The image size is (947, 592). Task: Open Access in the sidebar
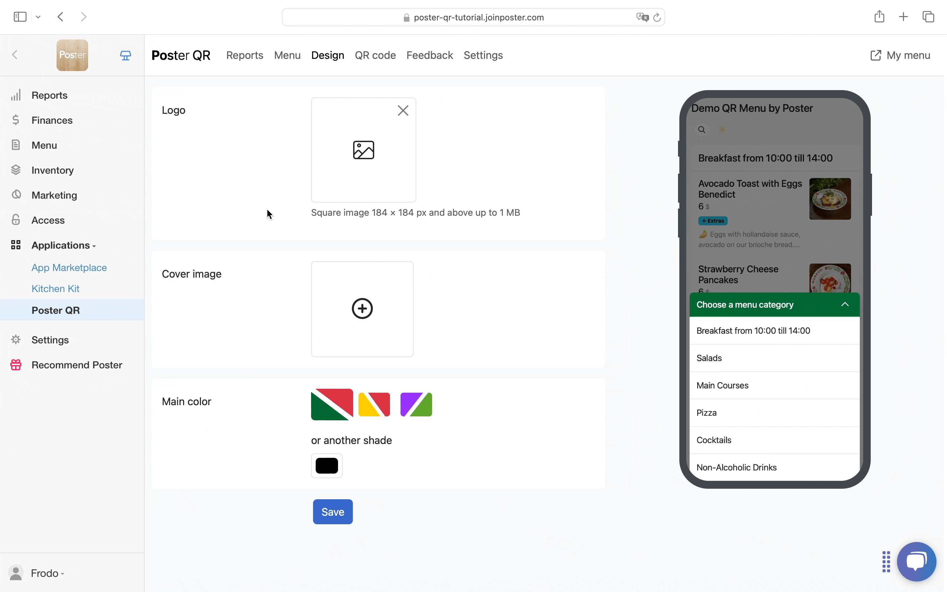pyautogui.click(x=48, y=220)
